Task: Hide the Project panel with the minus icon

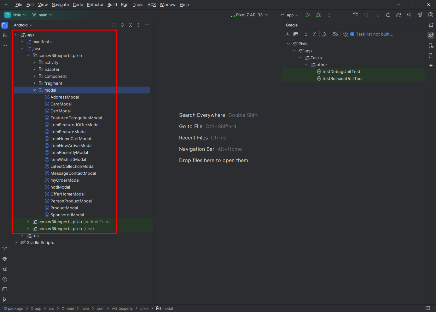Action: pyautogui.click(x=147, y=25)
